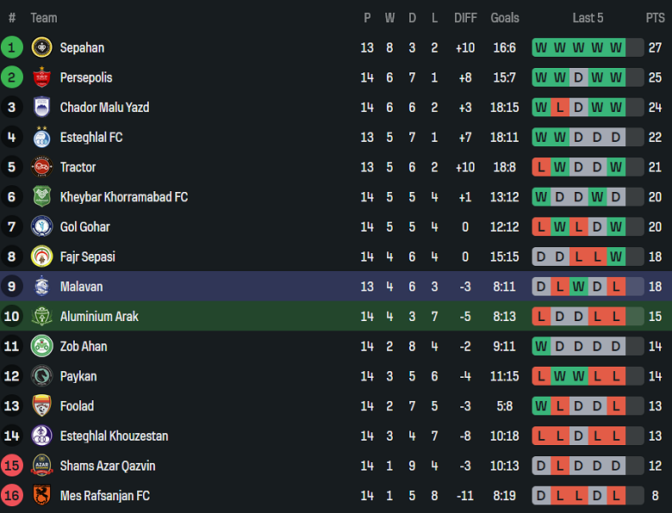Click the Gol Gohar crest icon
The image size is (672, 513).
(x=41, y=226)
